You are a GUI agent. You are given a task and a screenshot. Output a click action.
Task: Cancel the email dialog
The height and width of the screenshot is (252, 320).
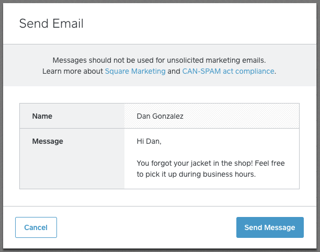click(36, 227)
